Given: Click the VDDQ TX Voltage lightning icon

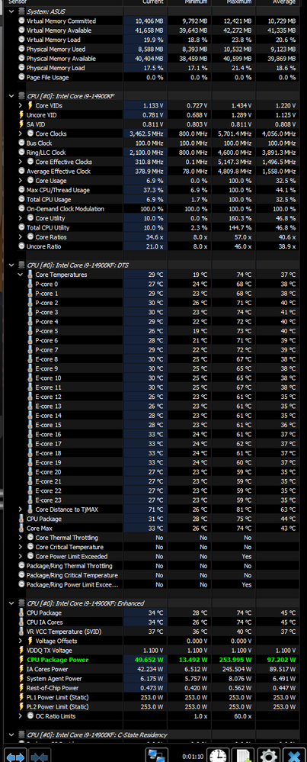Looking at the screenshot, I should coord(21,650).
